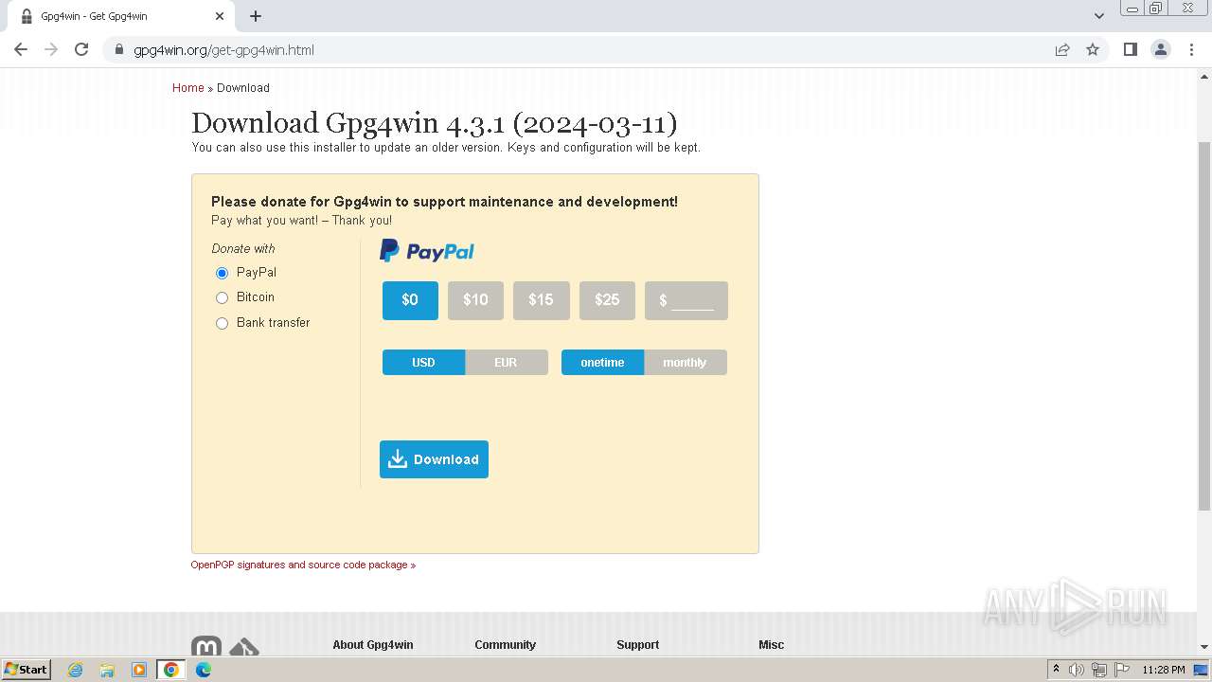This screenshot has width=1212, height=682.
Task: Select Bitcoin donation method
Action: point(222,297)
